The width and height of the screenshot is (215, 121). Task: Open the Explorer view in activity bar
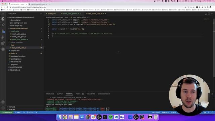[3, 19]
